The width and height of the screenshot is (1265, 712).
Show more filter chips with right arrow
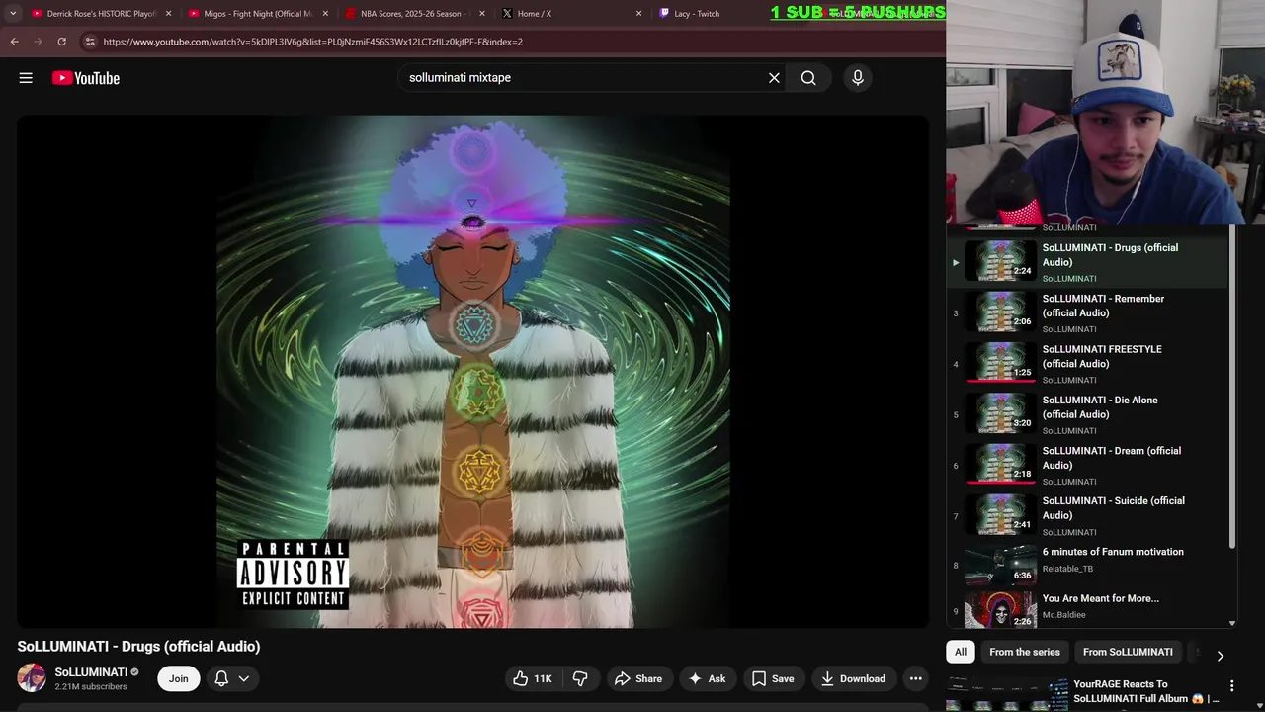pos(1221,655)
